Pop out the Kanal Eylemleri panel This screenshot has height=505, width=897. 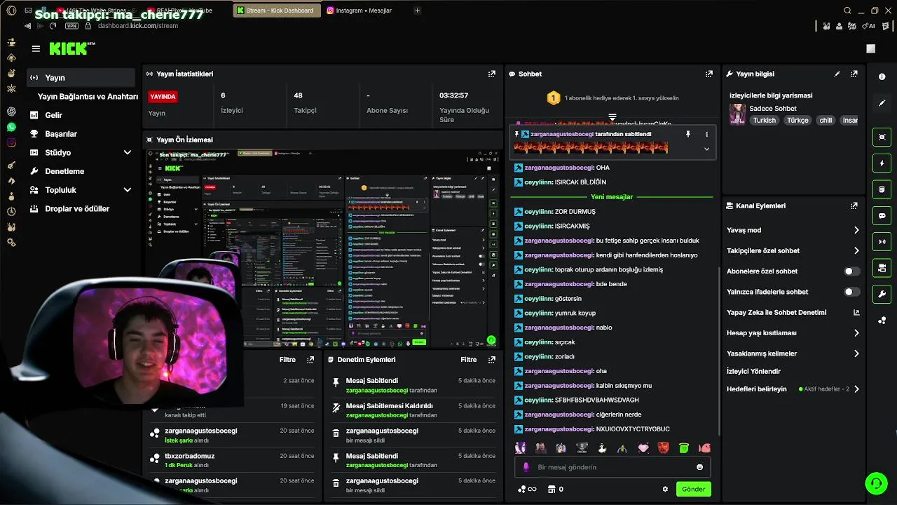tap(854, 206)
